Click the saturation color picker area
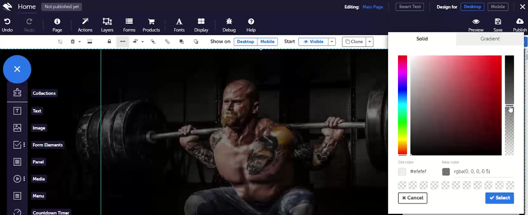 point(456,105)
